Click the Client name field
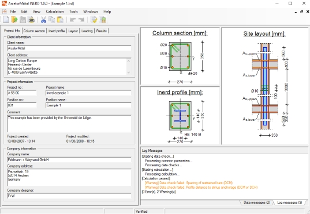The height and width of the screenshot is (214, 310). 69,48
